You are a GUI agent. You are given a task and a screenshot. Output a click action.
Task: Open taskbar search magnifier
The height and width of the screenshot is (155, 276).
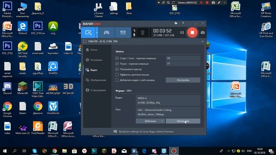pyautogui.click(x=15, y=151)
